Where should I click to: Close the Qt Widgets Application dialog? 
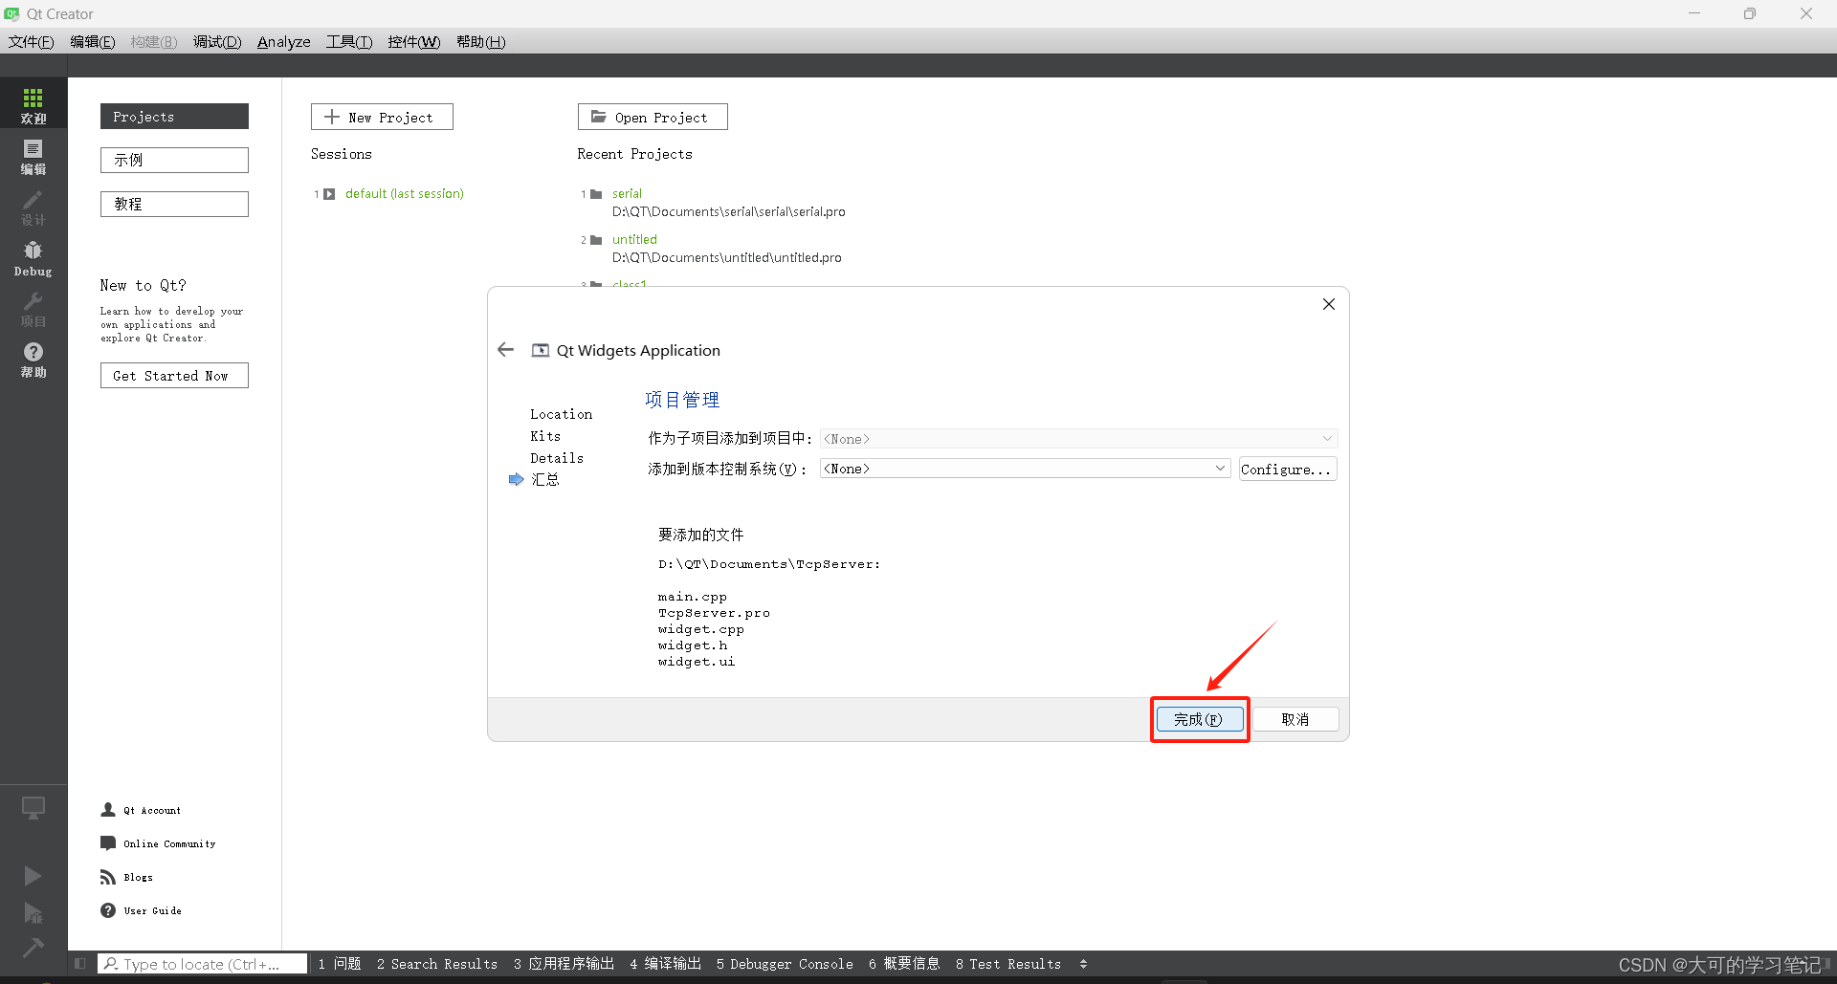(1328, 304)
